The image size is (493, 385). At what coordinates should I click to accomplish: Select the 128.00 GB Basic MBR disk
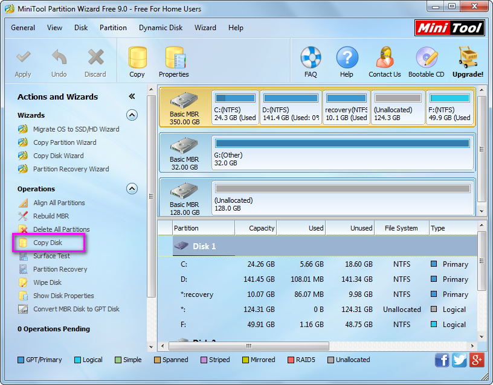[x=185, y=197]
